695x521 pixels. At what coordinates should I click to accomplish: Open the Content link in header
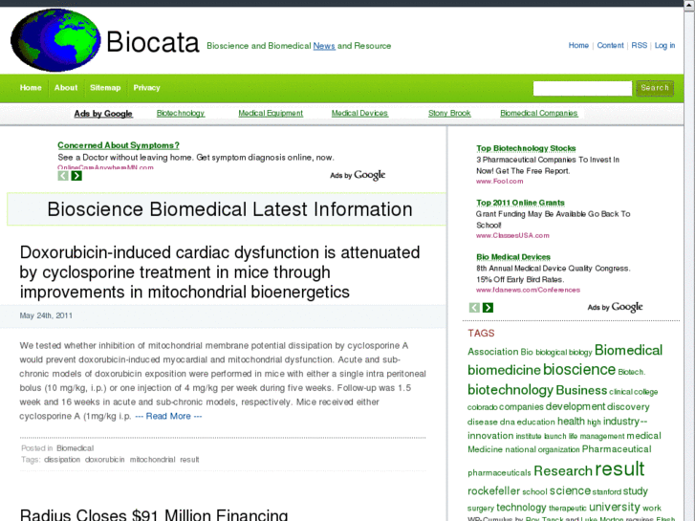point(610,45)
